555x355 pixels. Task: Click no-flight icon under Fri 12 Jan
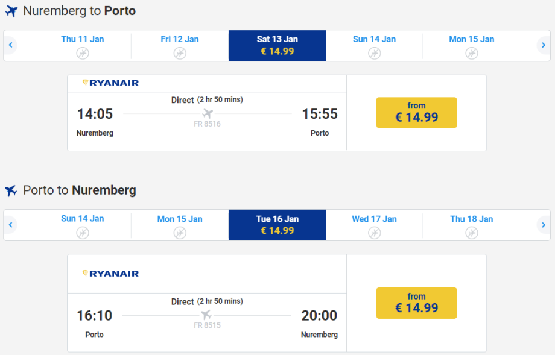[x=180, y=53]
